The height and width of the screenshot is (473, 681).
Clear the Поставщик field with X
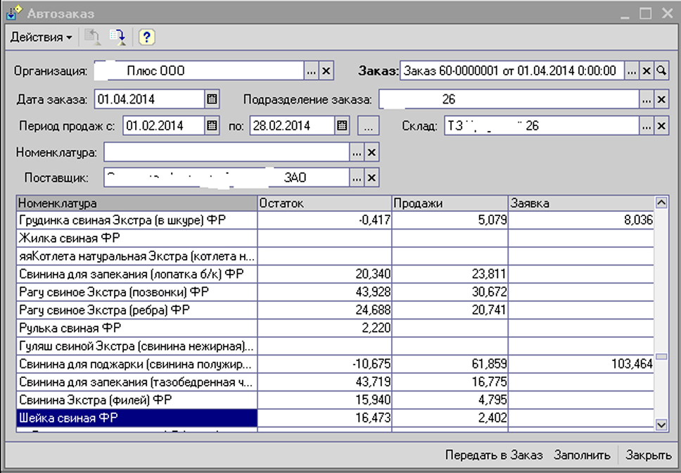click(x=371, y=177)
